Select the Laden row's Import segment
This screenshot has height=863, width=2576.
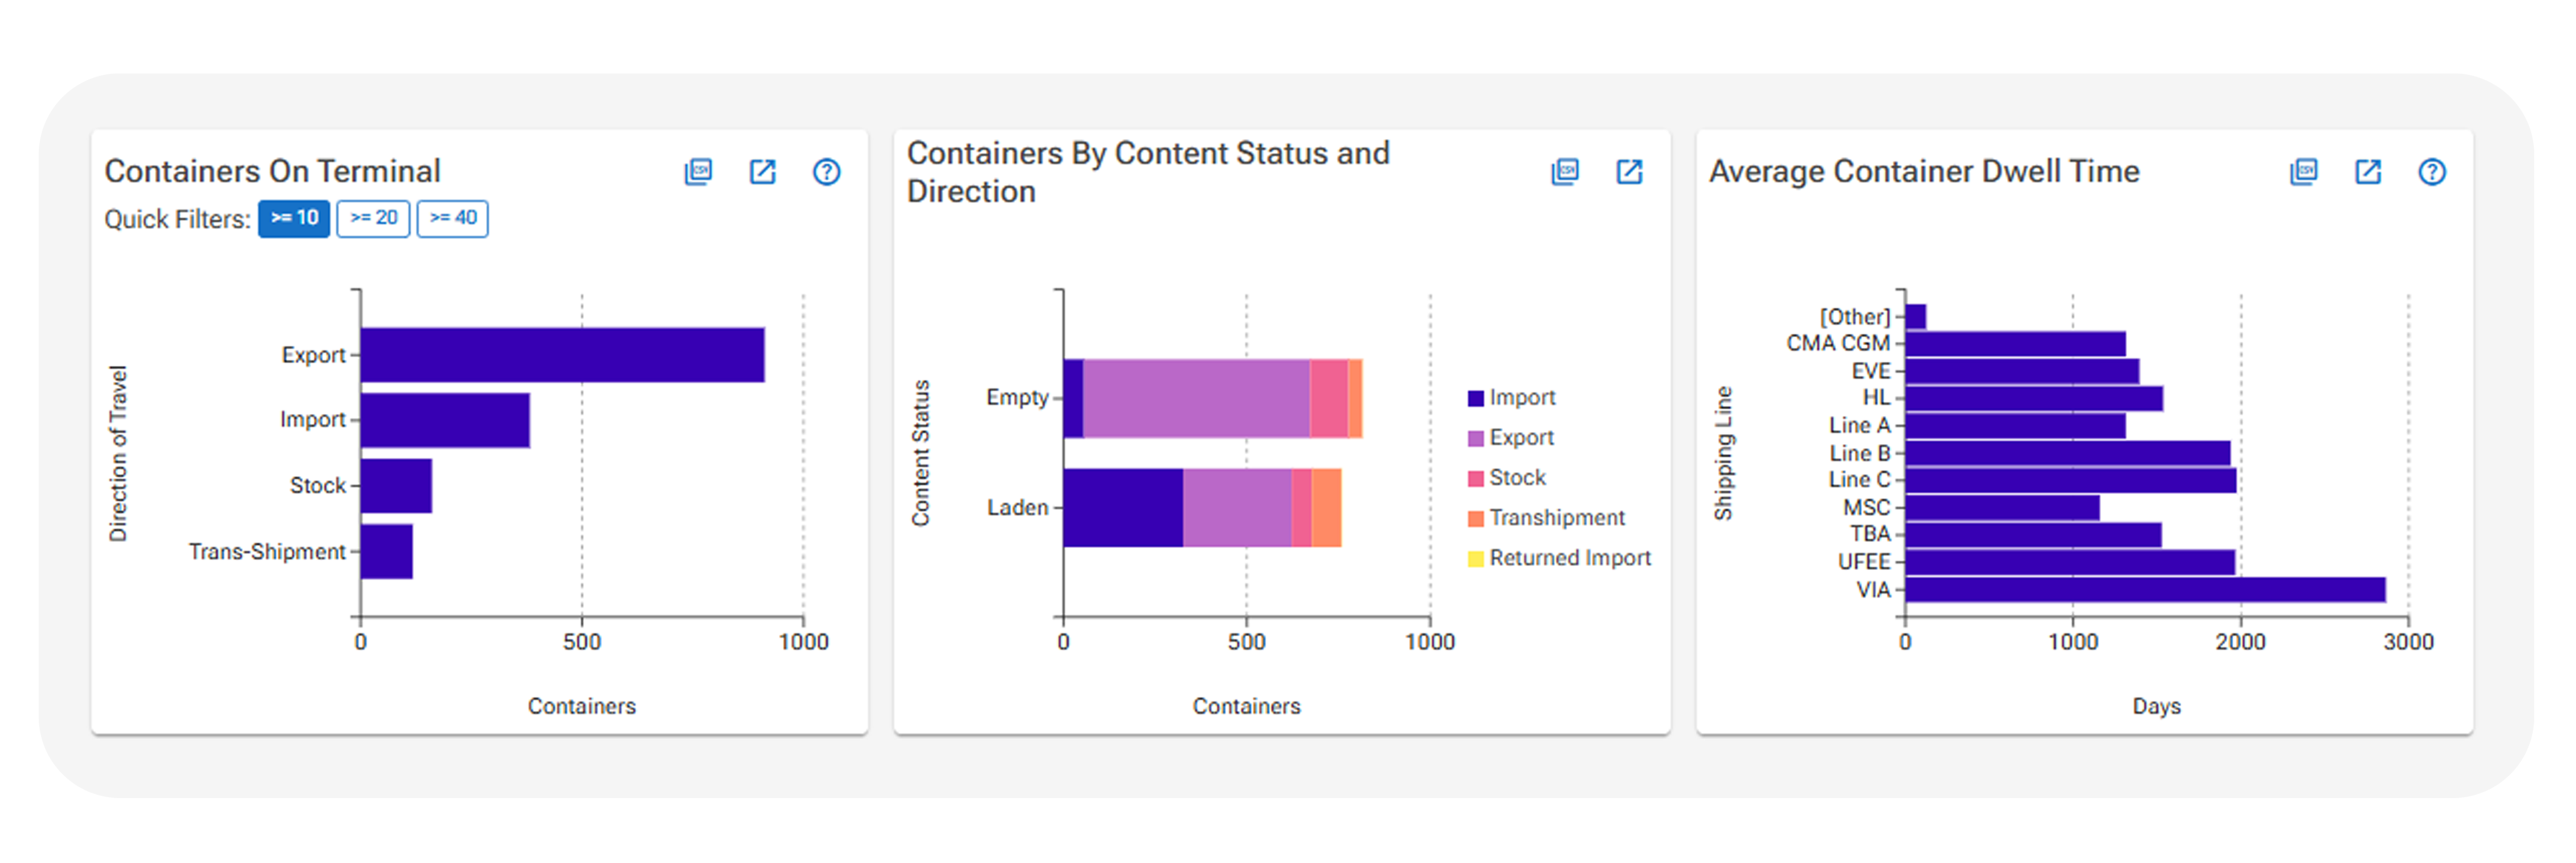tap(1122, 508)
